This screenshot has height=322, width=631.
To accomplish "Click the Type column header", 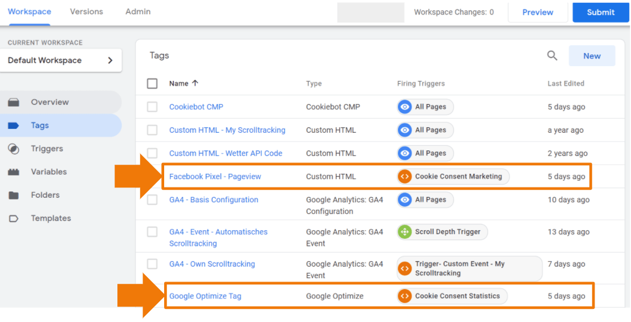I will [314, 84].
